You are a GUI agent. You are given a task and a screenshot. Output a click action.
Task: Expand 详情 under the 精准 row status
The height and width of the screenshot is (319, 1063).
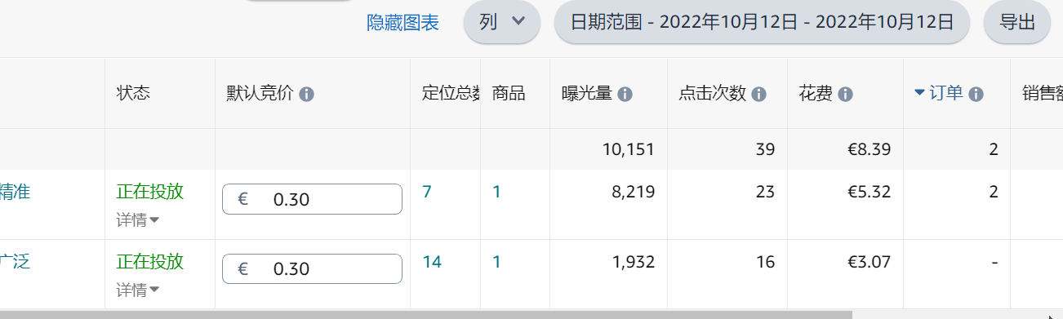137,219
